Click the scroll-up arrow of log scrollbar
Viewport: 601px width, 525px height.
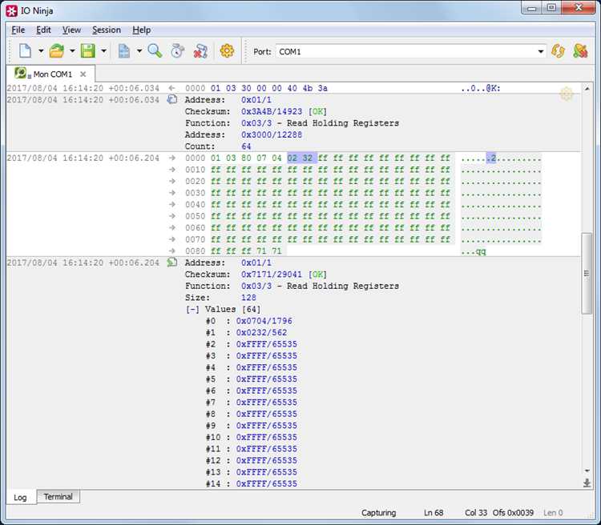point(587,89)
